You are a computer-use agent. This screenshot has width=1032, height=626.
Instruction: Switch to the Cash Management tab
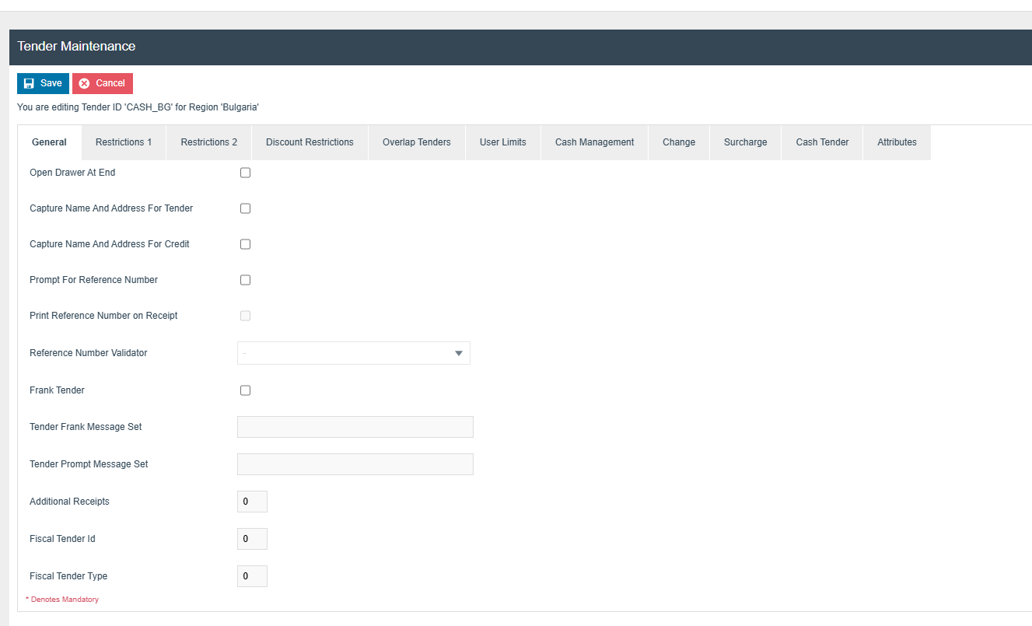tap(594, 142)
